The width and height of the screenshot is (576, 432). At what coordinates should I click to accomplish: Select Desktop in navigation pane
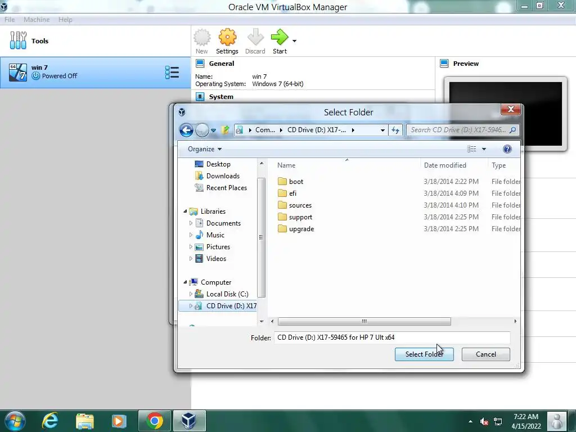click(x=218, y=164)
